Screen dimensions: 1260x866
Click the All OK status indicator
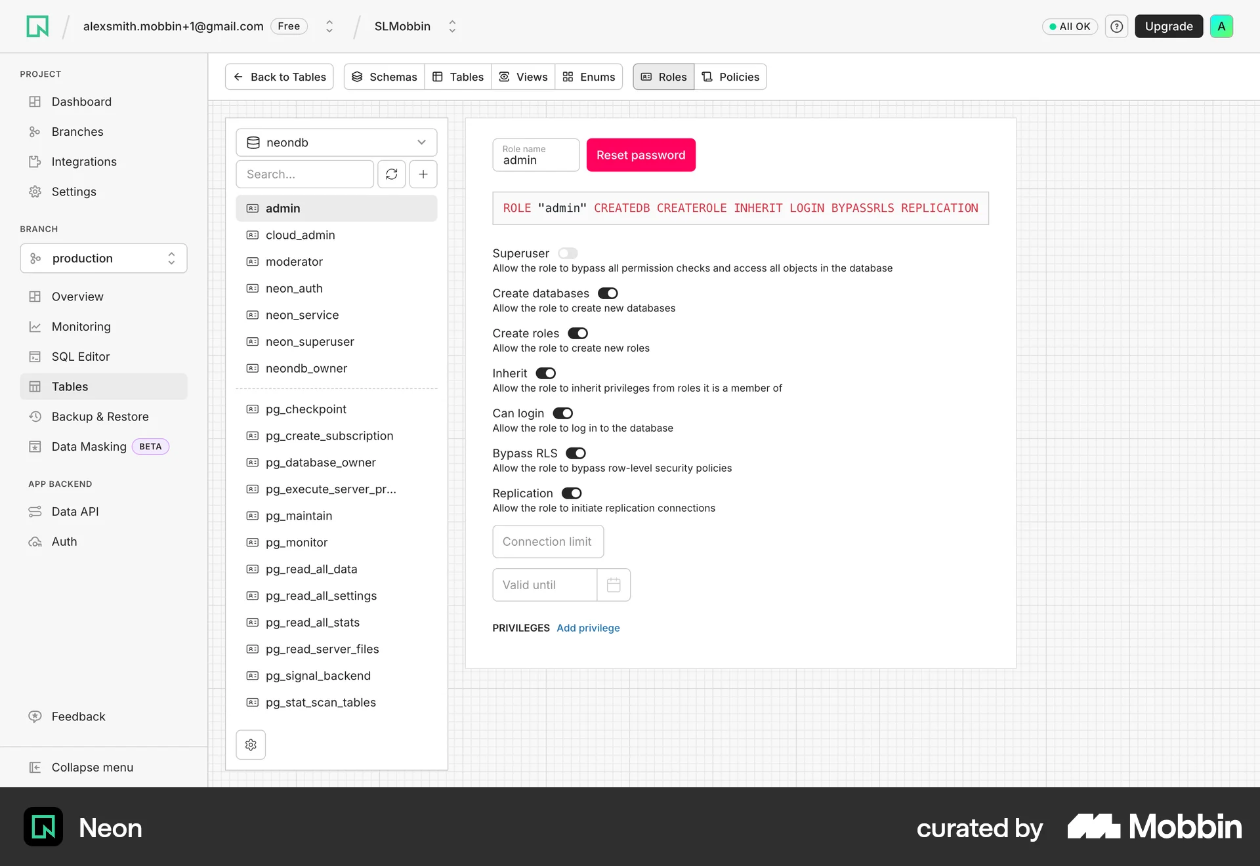1070,26
